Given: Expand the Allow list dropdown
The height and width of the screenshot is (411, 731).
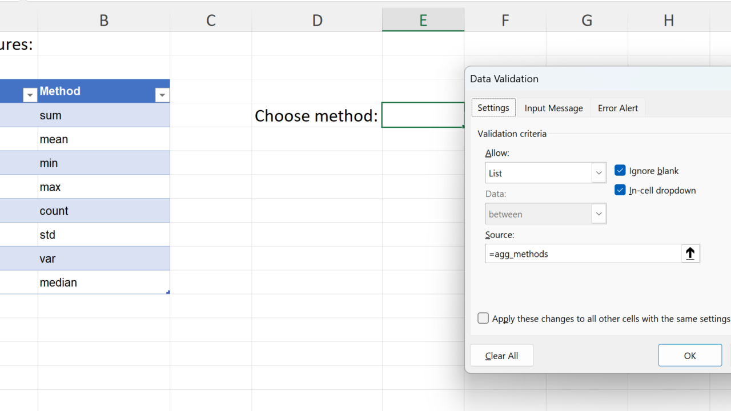Looking at the screenshot, I should [599, 173].
